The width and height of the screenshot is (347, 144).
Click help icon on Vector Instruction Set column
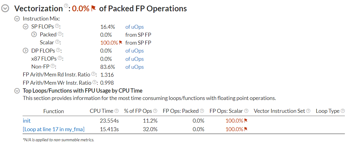pyautogui.click(x=308, y=111)
